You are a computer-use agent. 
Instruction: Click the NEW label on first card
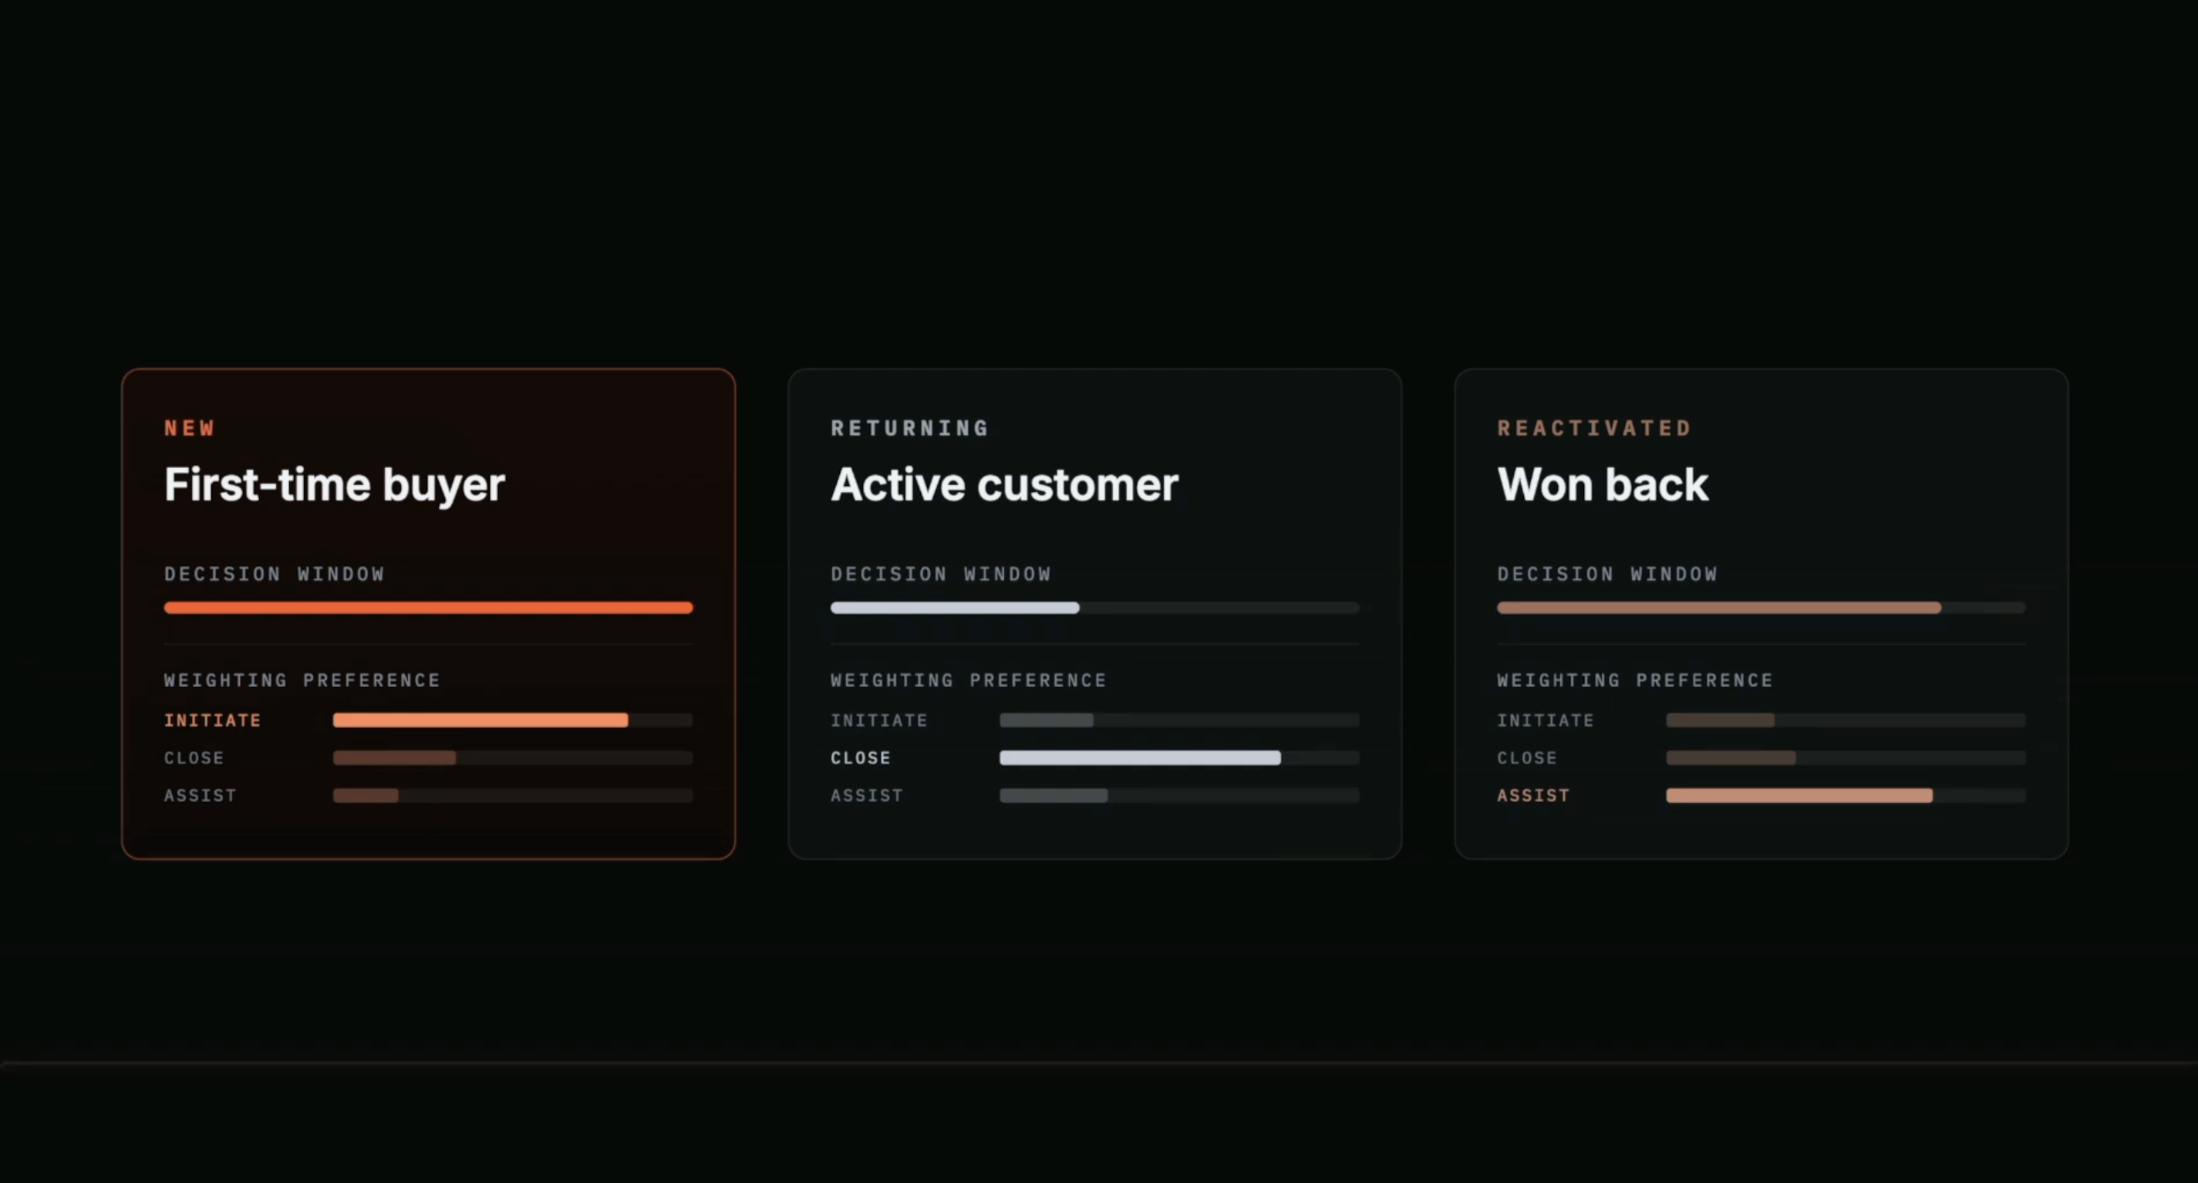tap(190, 428)
